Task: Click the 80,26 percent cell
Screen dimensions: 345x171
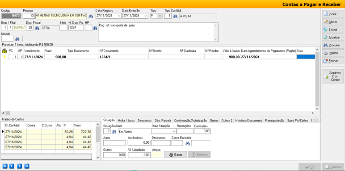Action: (x=68, y=132)
